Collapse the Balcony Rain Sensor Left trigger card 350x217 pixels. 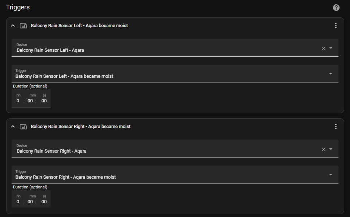tap(13, 26)
